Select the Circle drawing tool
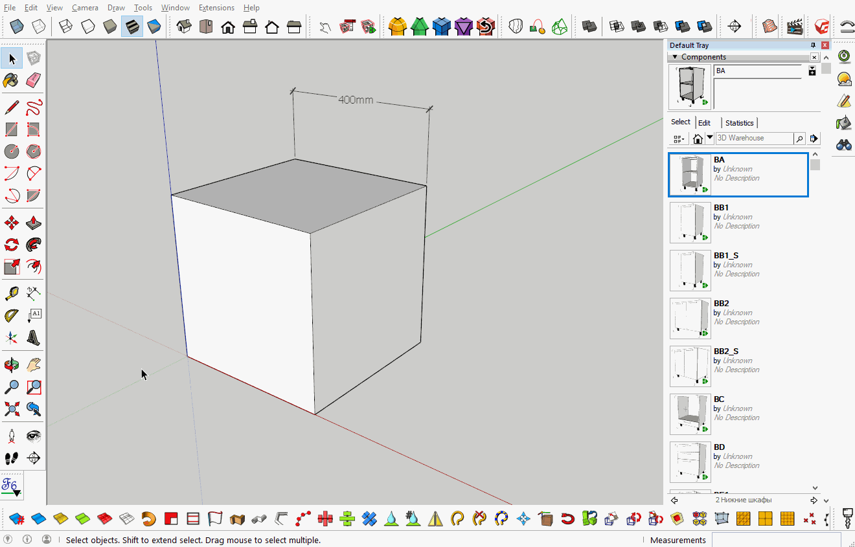 tap(12, 151)
